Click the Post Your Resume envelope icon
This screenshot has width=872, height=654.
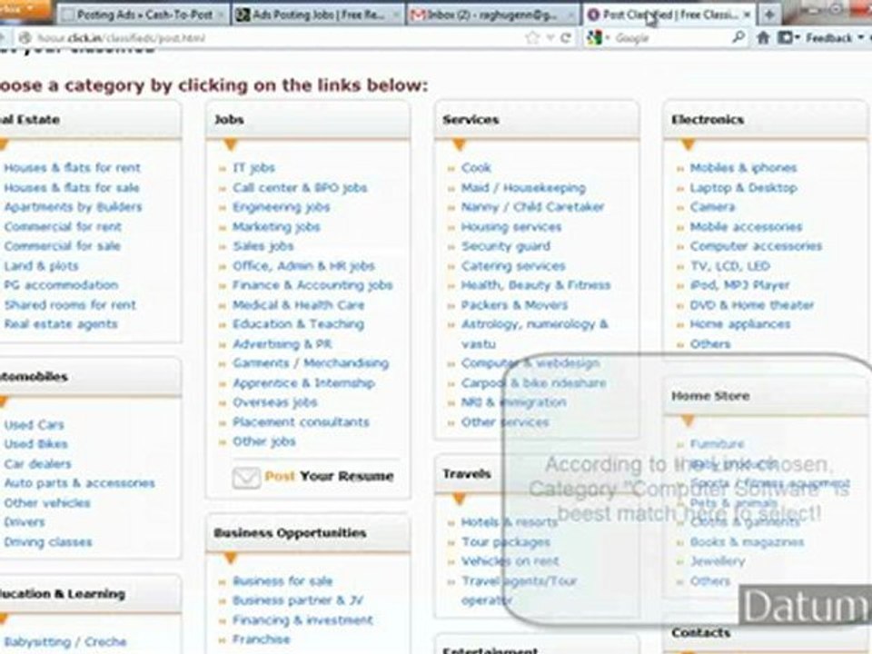(246, 477)
